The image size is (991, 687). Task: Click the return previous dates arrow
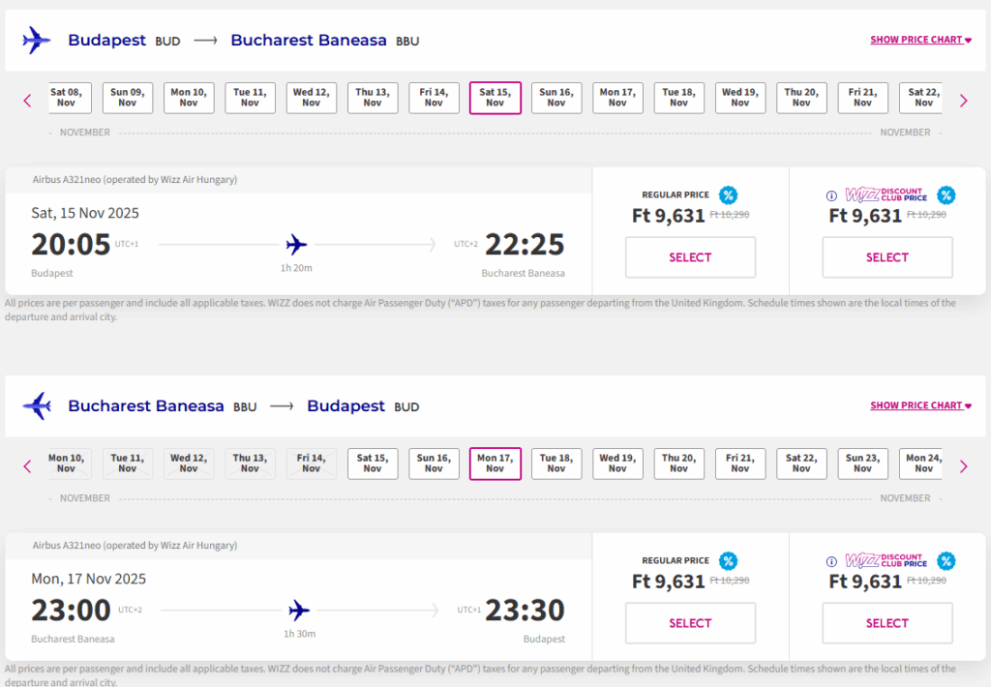27,466
